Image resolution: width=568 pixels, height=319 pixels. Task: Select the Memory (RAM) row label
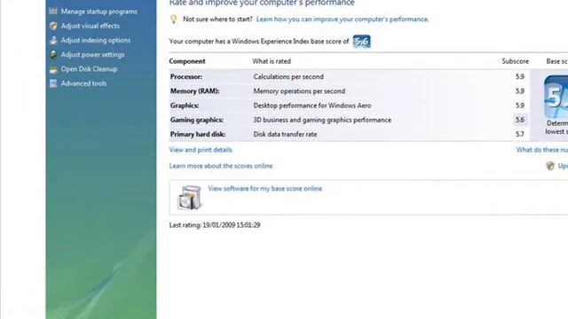click(x=195, y=91)
